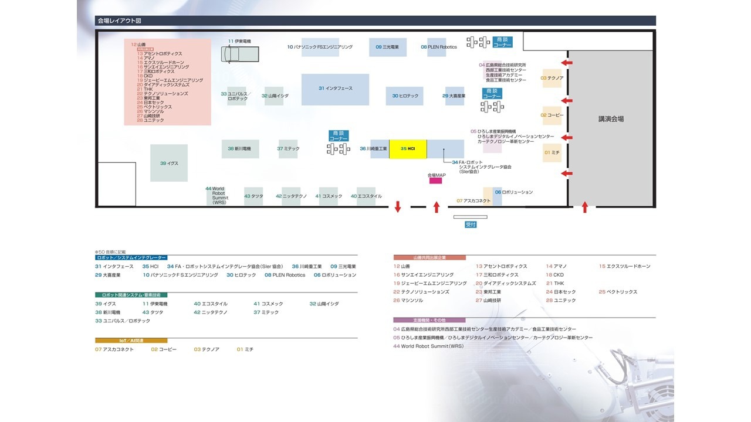Click the 受付 reception label below the entrance
Image resolution: width=751 pixels, height=422 pixels.
click(x=471, y=224)
